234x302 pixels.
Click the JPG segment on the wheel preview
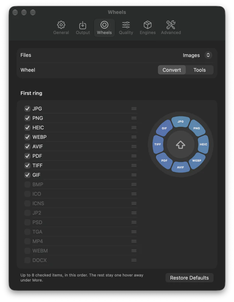click(x=181, y=121)
